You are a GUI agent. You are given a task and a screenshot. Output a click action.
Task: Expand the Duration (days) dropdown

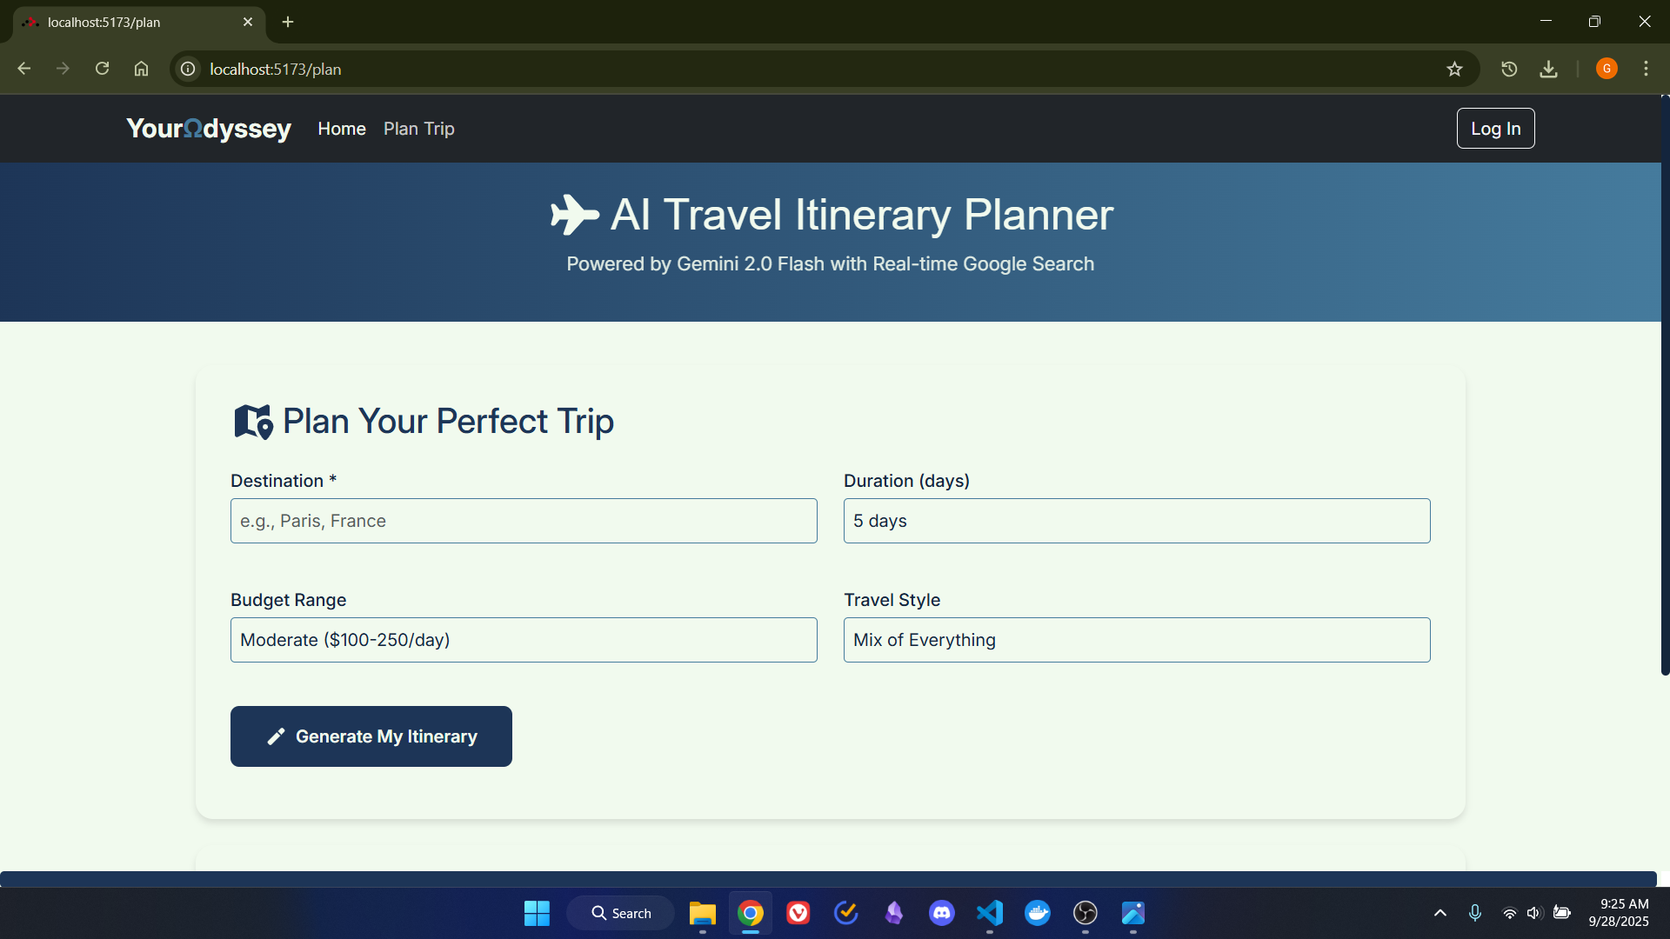1136,521
